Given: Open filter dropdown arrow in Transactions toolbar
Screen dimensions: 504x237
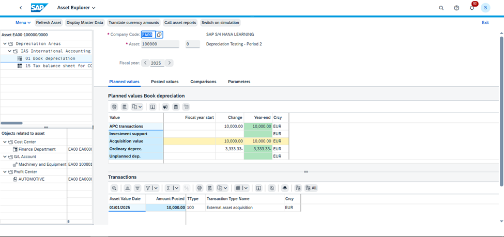Looking at the screenshot, I should pos(156,188).
